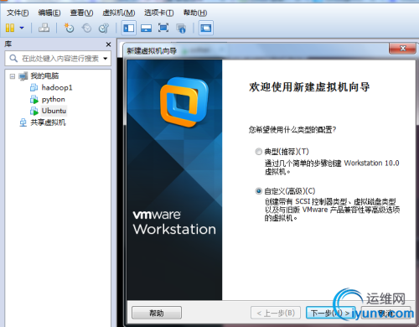Click the revert to snapshot toolbar icon

click(86, 28)
